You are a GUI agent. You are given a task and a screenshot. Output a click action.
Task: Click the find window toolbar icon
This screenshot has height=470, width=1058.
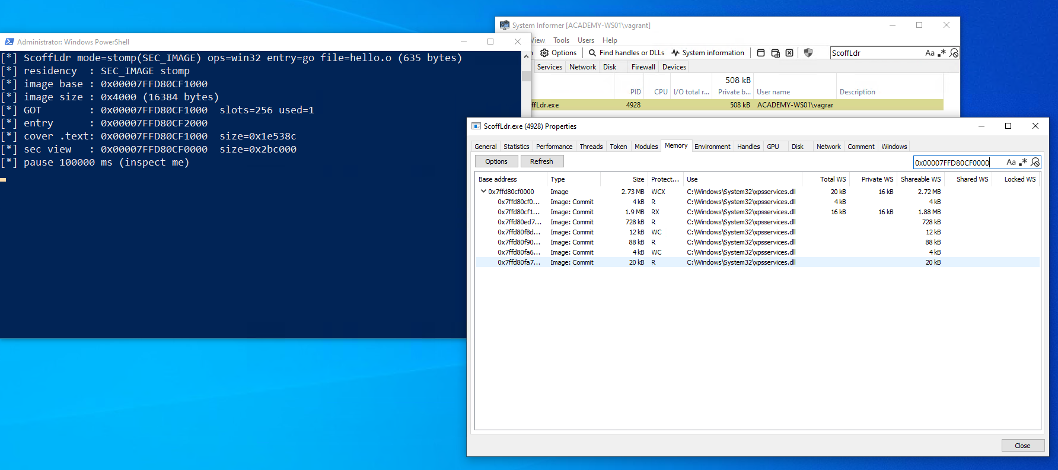coord(761,53)
